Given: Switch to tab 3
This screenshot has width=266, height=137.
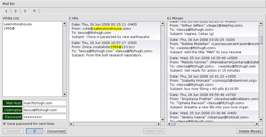Looking at the screenshot, I should pos(25,11).
